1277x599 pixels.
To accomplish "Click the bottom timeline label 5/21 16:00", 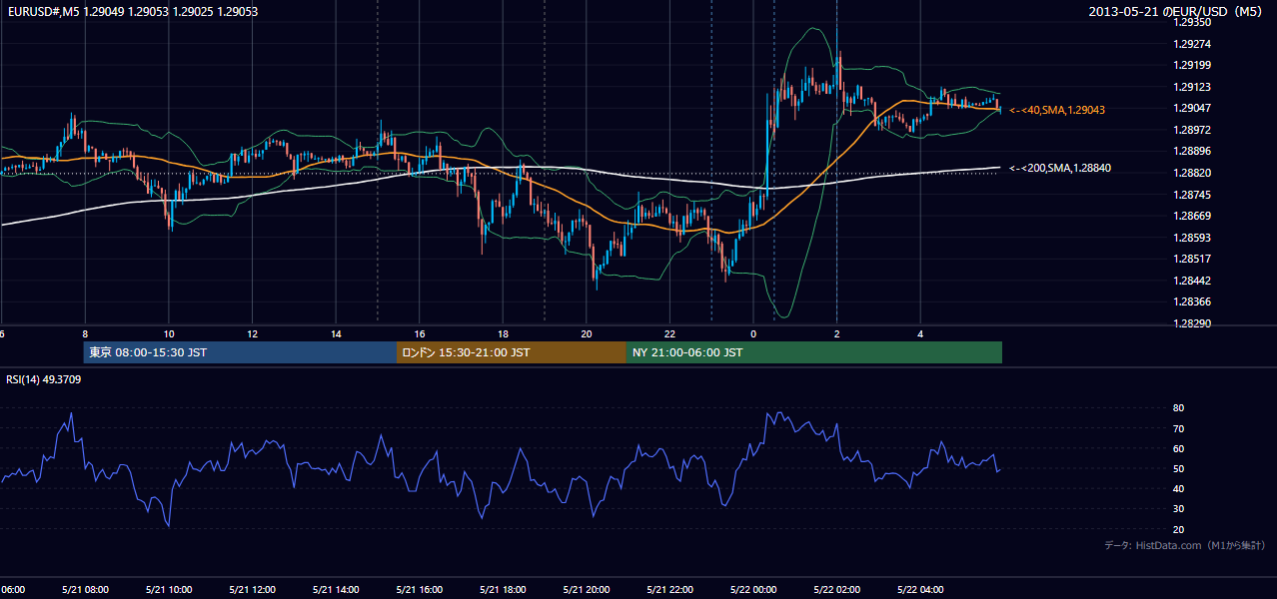I will click(420, 589).
